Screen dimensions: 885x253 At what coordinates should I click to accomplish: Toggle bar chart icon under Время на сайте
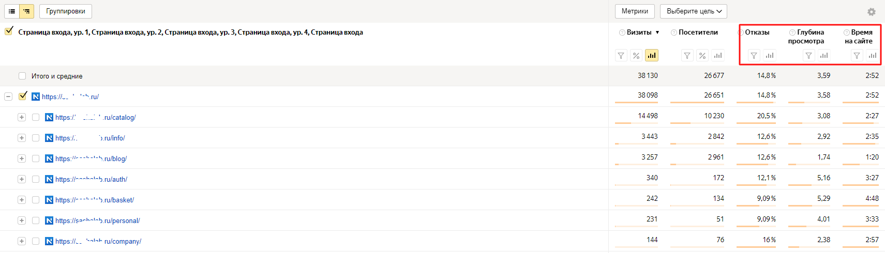click(873, 56)
